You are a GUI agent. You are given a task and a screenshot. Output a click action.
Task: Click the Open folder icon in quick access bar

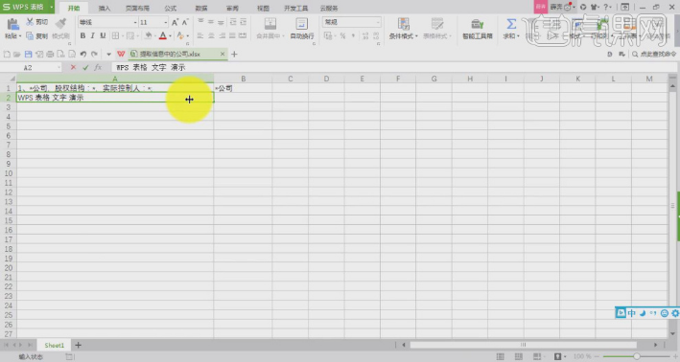click(x=17, y=55)
